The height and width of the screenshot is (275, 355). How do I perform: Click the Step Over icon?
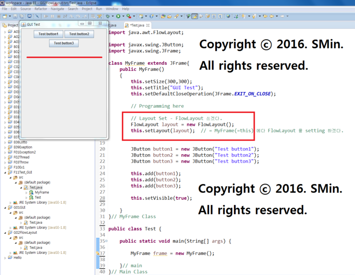tap(78, 16)
